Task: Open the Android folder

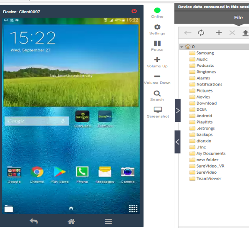Action: pos(201,116)
